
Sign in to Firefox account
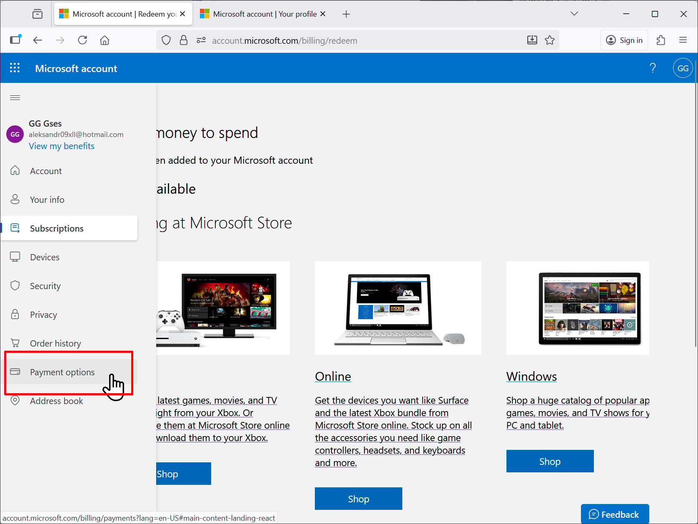[624, 40]
